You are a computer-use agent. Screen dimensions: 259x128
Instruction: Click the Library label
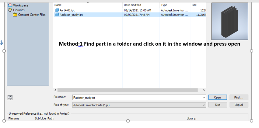(x=191, y=119)
